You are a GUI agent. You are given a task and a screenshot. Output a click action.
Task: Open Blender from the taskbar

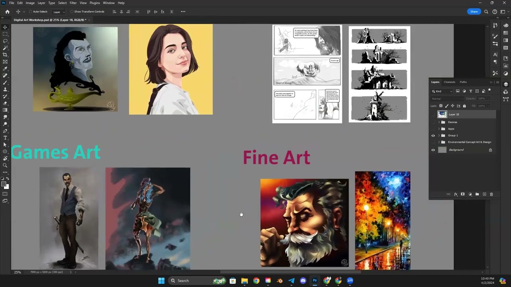click(279, 281)
